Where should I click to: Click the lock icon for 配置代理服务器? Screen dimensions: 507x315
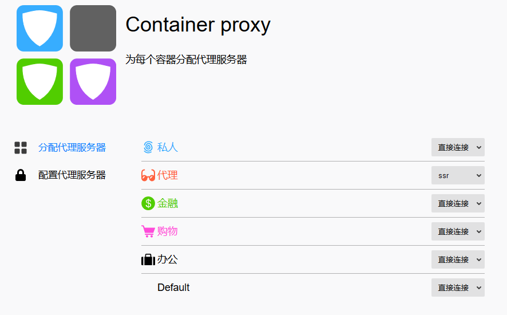(x=21, y=175)
